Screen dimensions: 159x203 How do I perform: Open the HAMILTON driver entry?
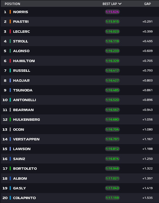pyautogui.click(x=24, y=61)
